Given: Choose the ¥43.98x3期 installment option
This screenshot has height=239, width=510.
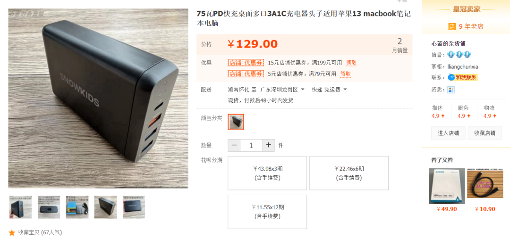Looking at the screenshot, I should click(x=267, y=173).
